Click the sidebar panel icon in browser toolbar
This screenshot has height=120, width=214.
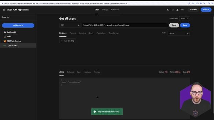(x=198, y=3)
